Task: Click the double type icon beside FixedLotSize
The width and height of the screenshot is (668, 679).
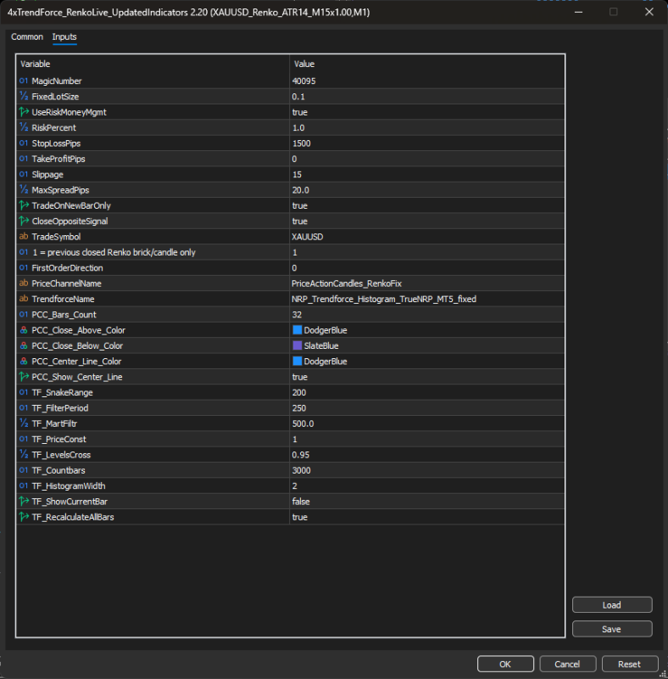Action: (x=24, y=97)
